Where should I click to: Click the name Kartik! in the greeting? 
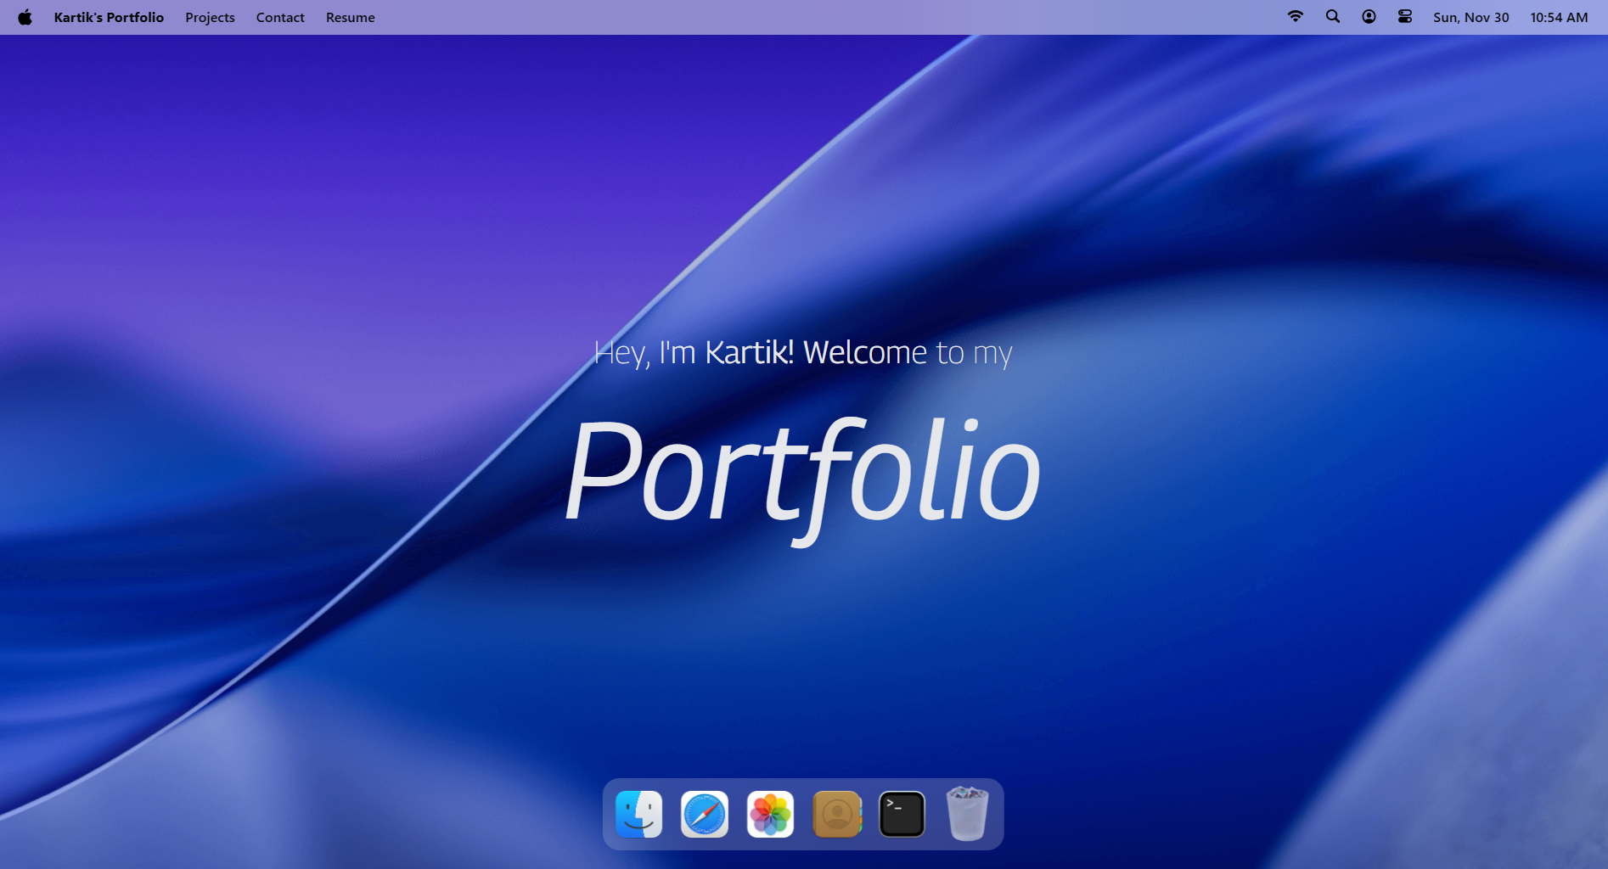coord(749,352)
